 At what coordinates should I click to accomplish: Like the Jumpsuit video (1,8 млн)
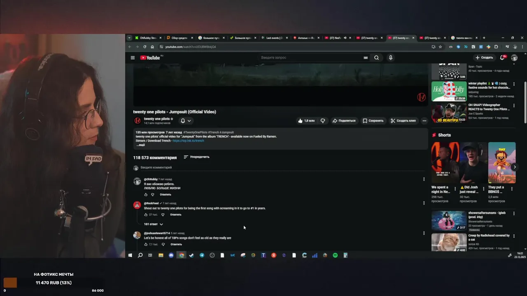[x=306, y=120]
